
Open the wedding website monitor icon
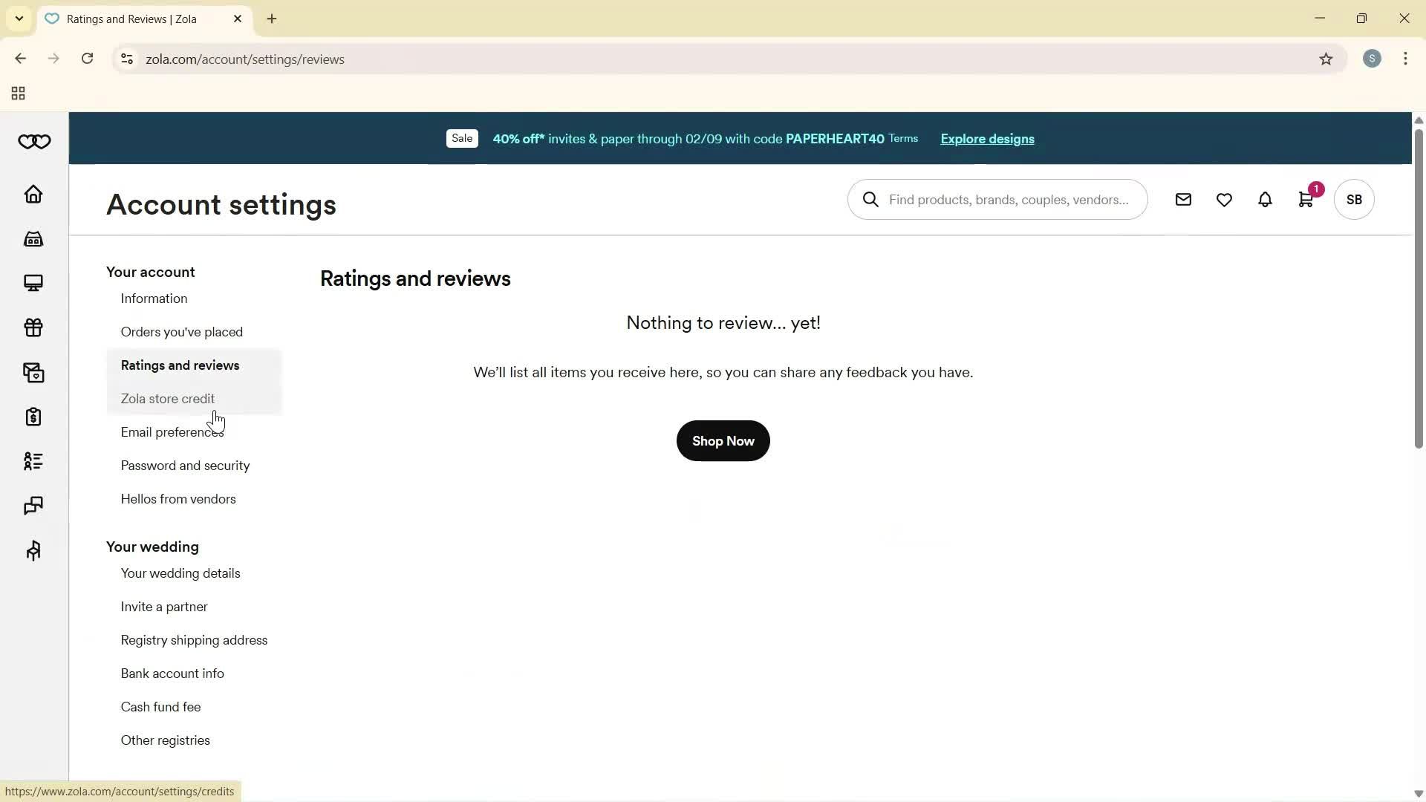click(x=33, y=283)
